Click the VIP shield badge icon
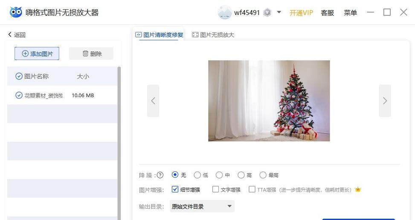 [x=267, y=12]
